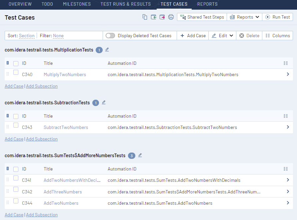Switch to the top Reports tab
The height and width of the screenshot is (220, 297).
pyautogui.click(x=207, y=4)
